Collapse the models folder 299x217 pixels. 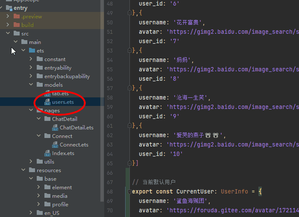31,85
